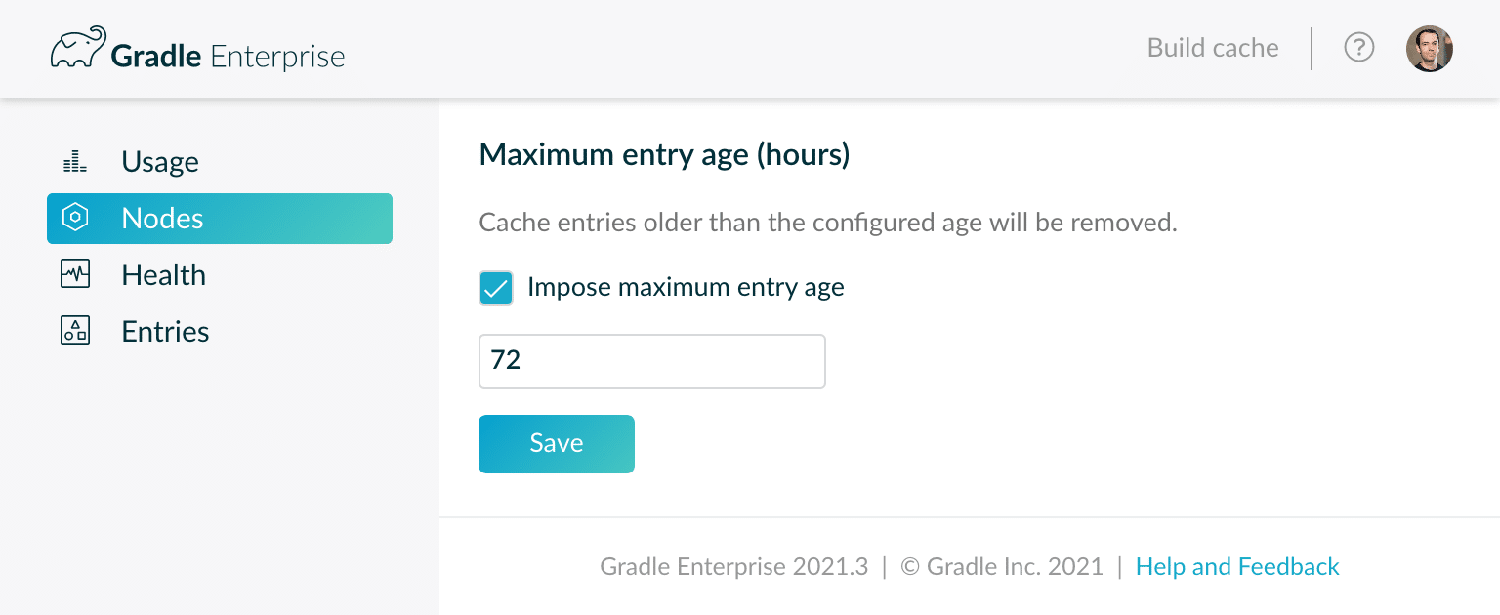Click the Gradle Enterprise title text
1500x615 pixels.
click(x=228, y=56)
